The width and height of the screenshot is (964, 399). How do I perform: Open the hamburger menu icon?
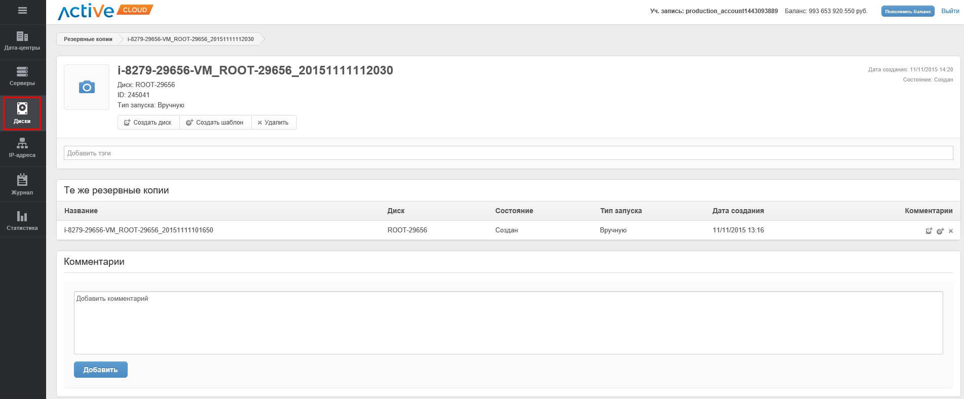coord(22,10)
